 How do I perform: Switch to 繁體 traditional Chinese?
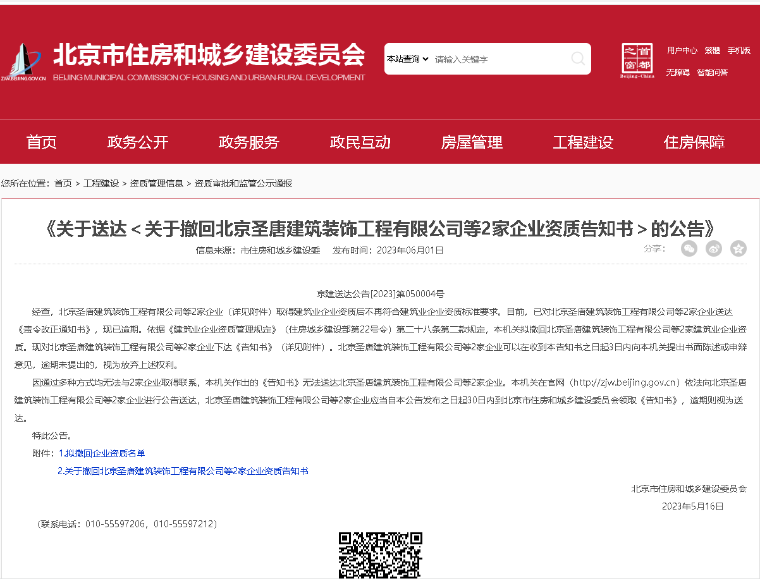coord(713,51)
